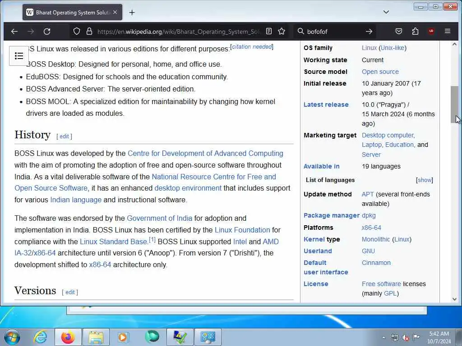
Task: Open the Linux Standard Base link
Action: [113, 241]
